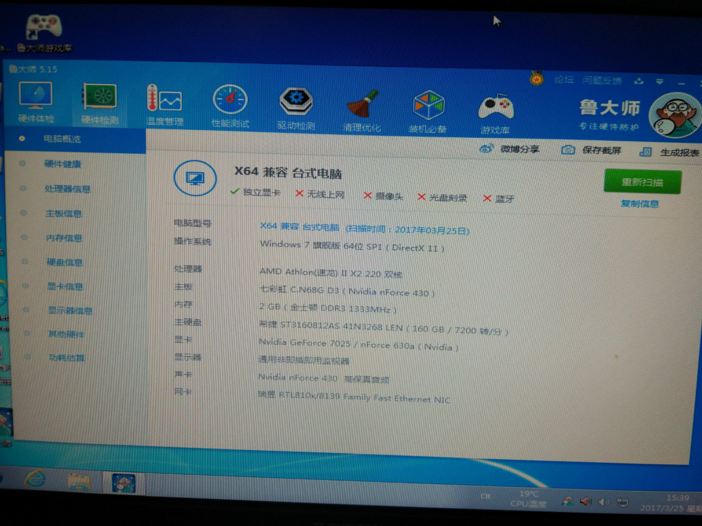Viewport: 702px width, 526px height.
Task: Launch the 性能测试 performance test
Action: coord(230,107)
